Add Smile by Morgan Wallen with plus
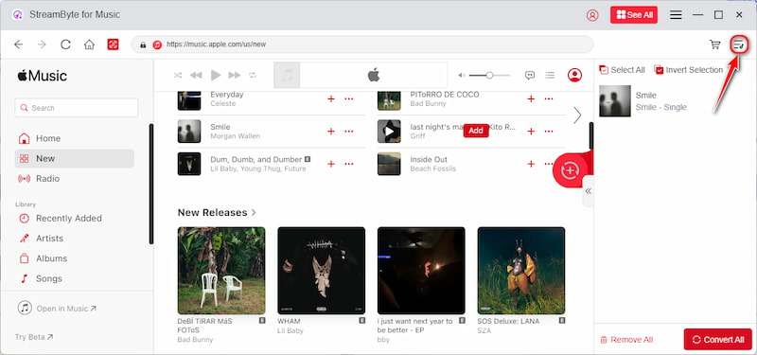Viewport: 757px width, 355px height. point(331,132)
